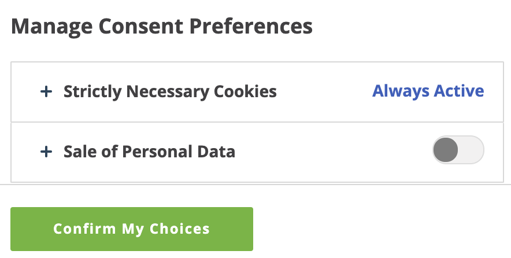511x258 pixels.
Task: Click the Manage Consent Preferences heading
Action: click(162, 26)
